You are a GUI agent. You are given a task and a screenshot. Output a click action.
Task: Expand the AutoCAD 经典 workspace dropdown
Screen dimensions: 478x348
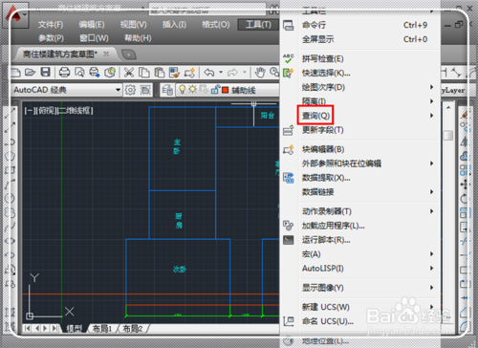118,90
